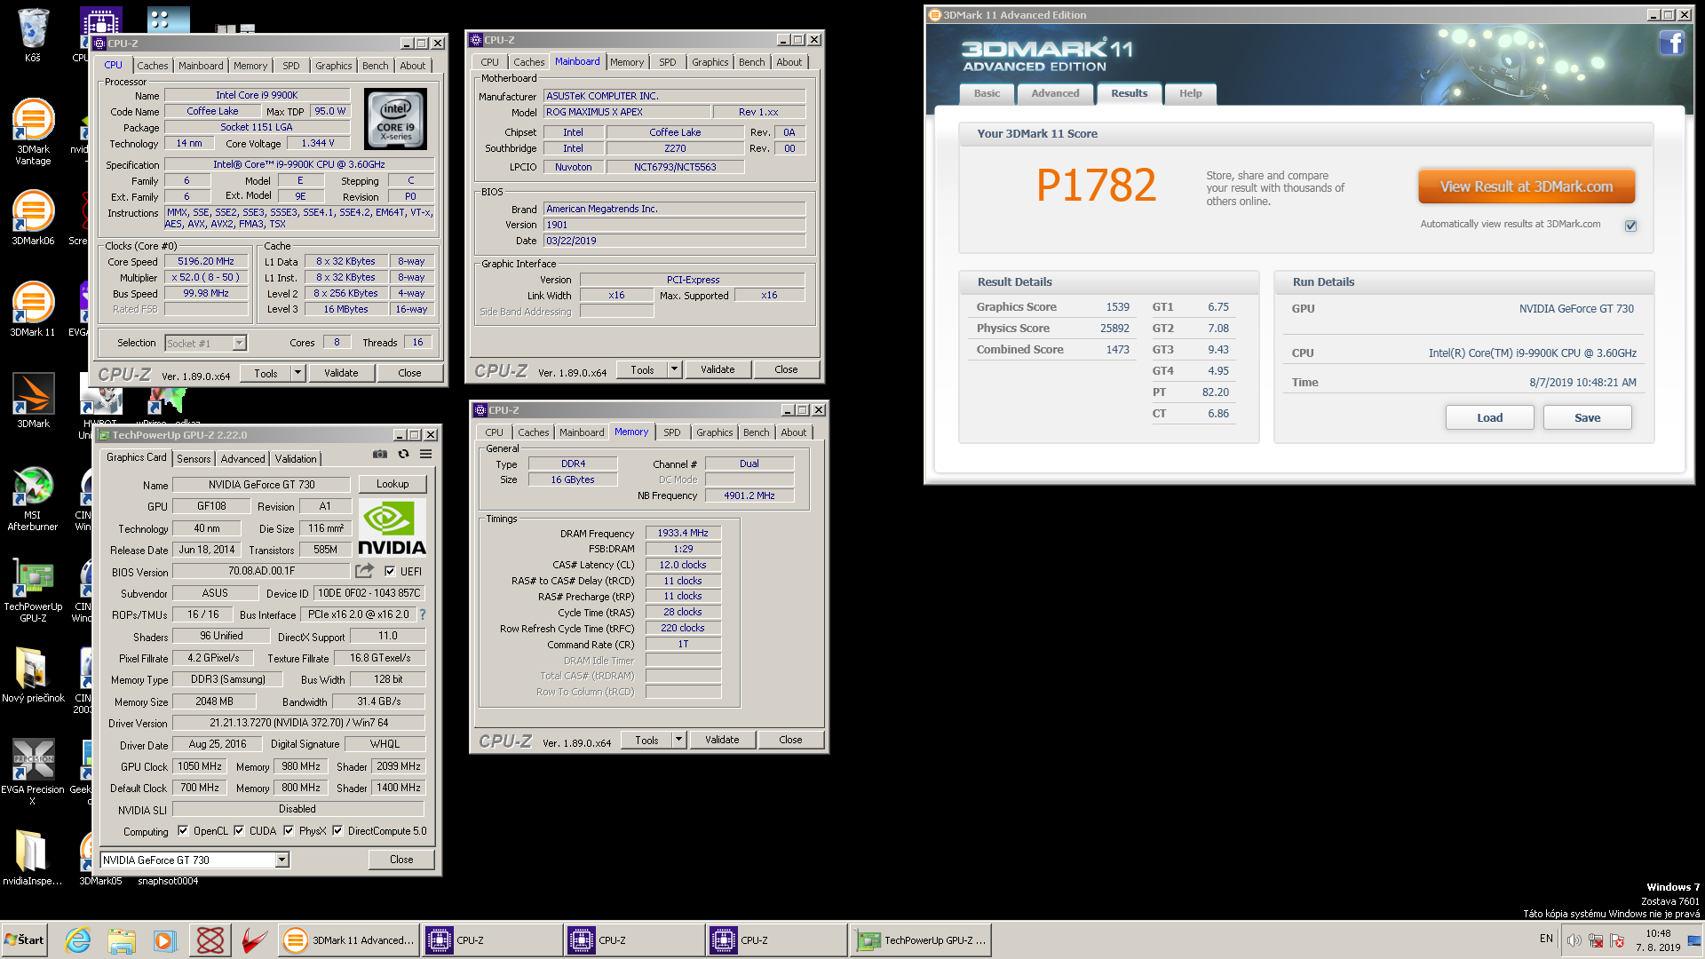
Task: Open the NVIDIA GeForce GT 730 GPU selector
Action: [194, 860]
